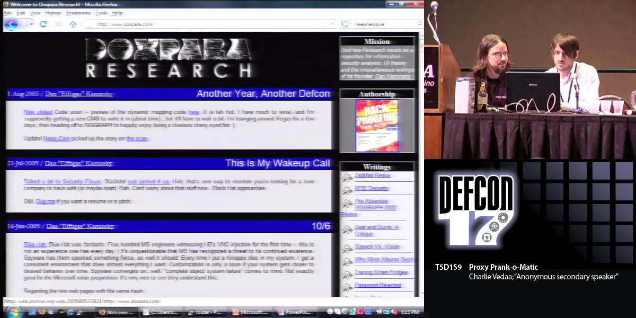Follow 'the scan' link
The image size is (636, 318).
(x=137, y=139)
